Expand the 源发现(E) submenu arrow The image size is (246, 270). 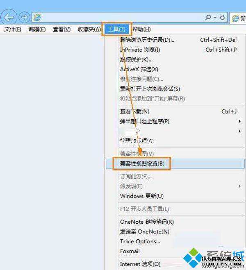(x=239, y=186)
